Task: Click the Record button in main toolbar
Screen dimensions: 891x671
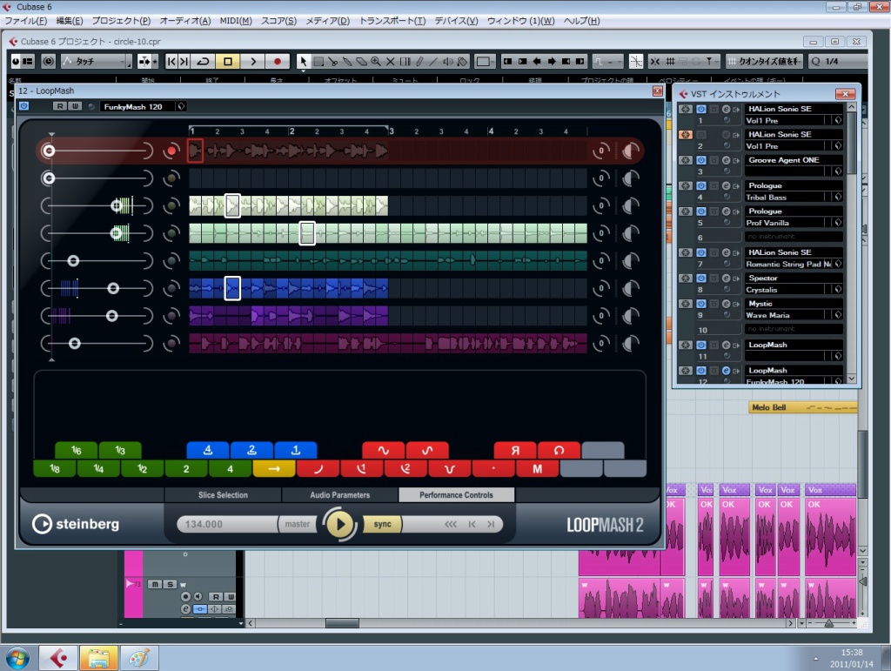Action: (x=278, y=62)
